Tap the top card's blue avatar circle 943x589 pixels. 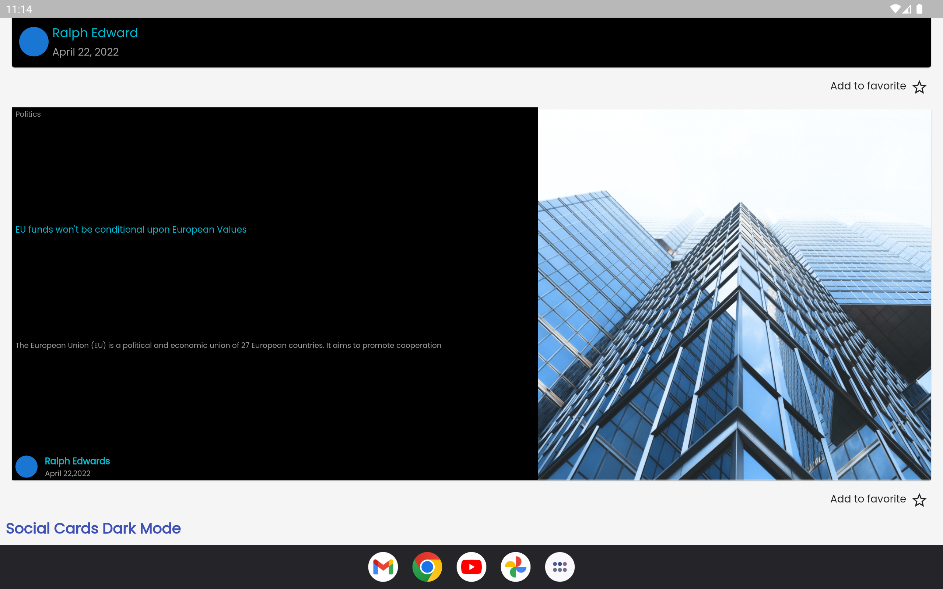[x=34, y=42]
